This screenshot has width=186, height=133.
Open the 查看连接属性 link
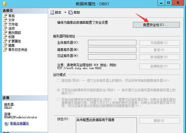pos(19,123)
